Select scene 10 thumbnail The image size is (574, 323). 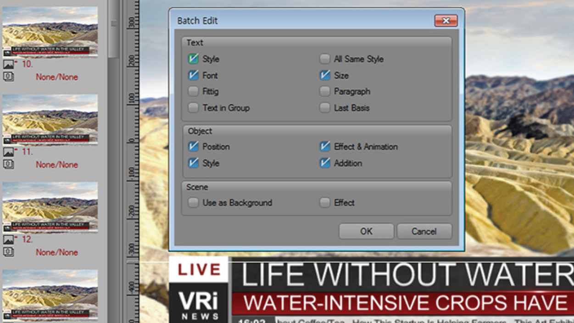50,32
